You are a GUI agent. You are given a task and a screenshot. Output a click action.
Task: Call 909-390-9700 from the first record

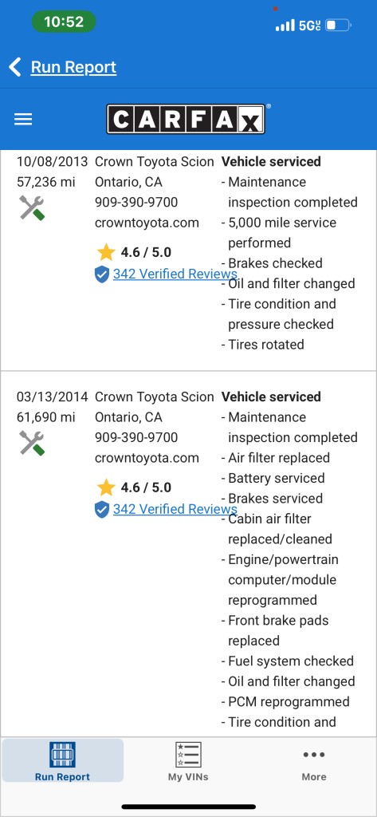click(136, 202)
